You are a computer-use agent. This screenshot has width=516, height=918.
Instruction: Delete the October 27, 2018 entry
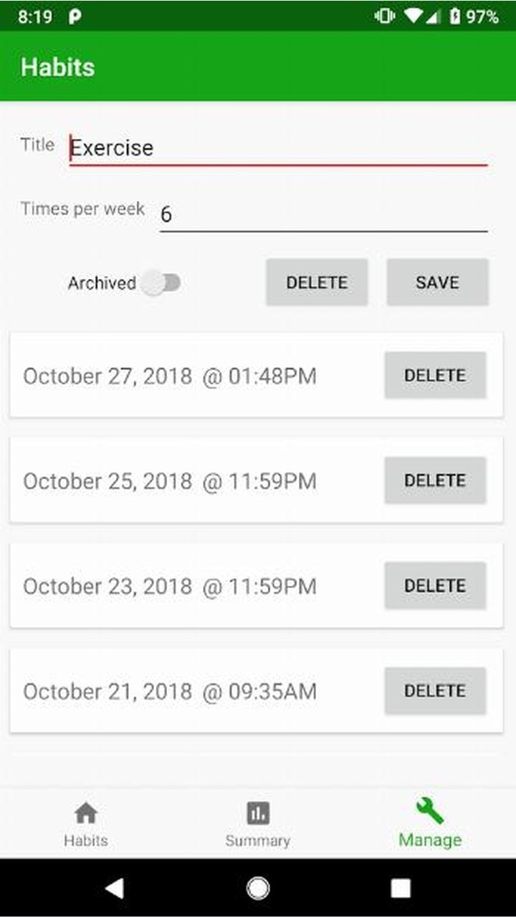435,375
